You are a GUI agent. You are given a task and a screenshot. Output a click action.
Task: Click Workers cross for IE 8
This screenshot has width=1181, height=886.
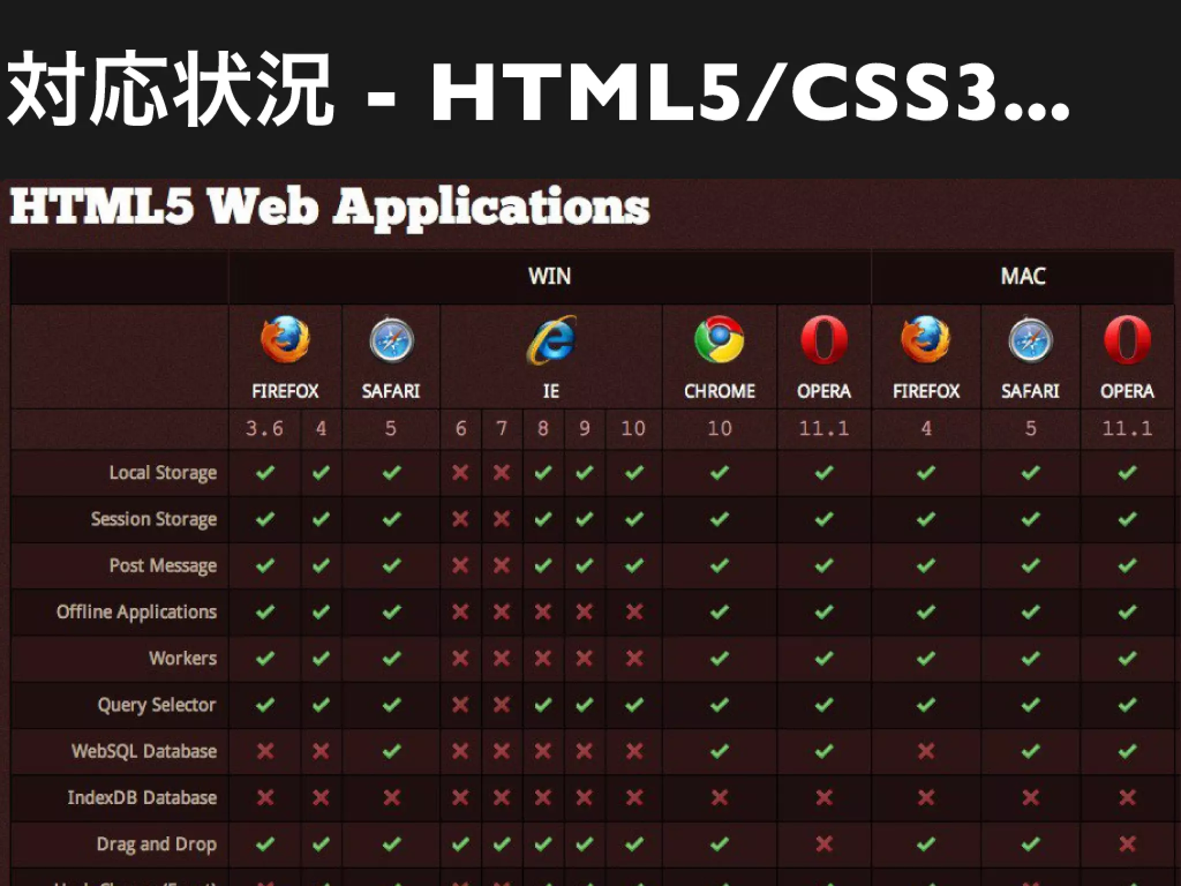click(x=543, y=658)
